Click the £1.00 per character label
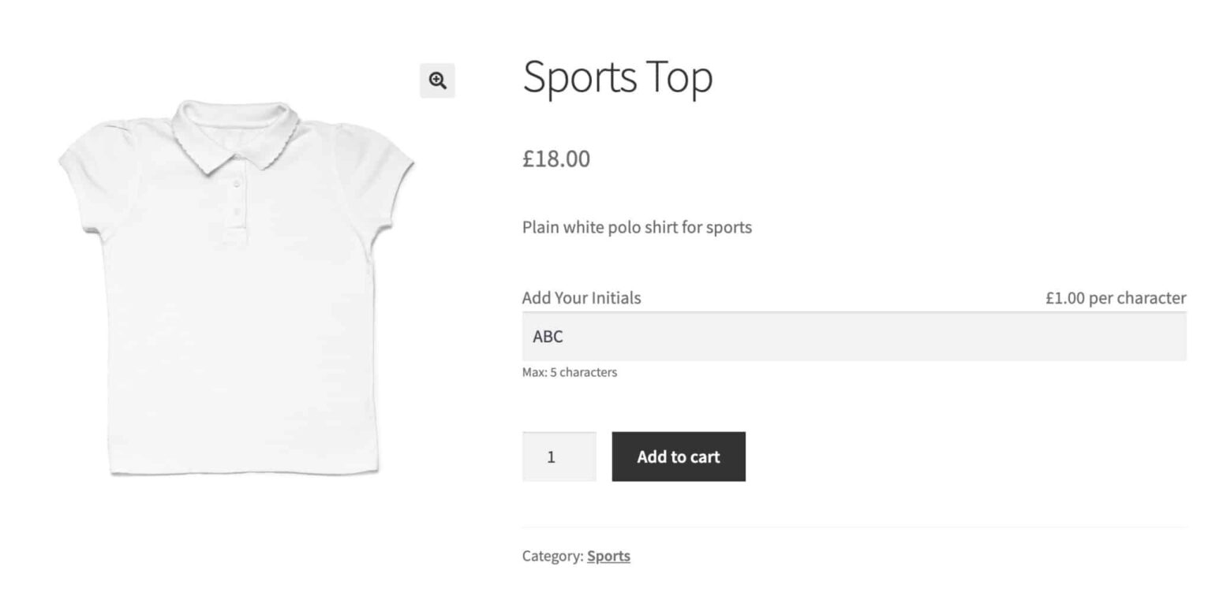Screen dimensions: 1212x593 pyautogui.click(x=1116, y=297)
